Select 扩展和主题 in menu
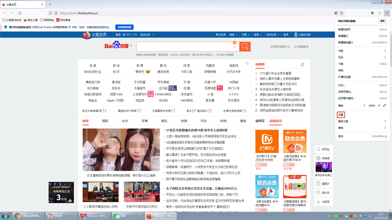Image resolution: width=392 pixels, height=220 pixels. 362,77
